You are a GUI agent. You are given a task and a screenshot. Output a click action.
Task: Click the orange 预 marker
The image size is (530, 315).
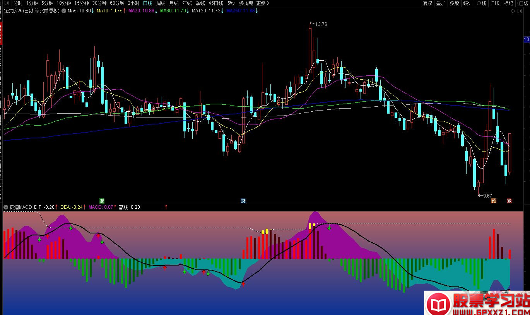494,201
